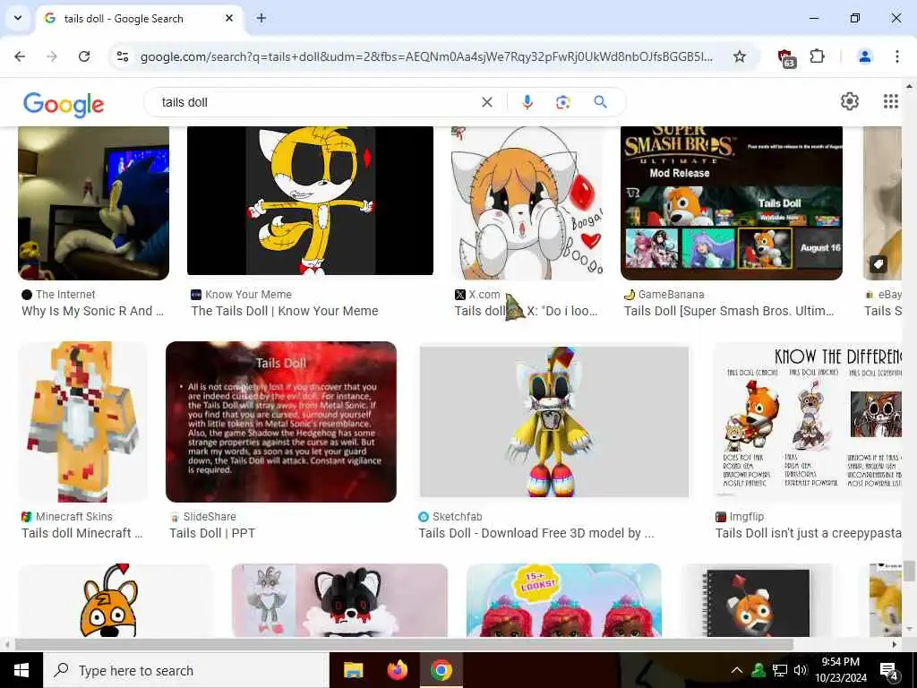Open the '15+ Looks' dolls thumbnail
917x688 pixels.
click(564, 600)
